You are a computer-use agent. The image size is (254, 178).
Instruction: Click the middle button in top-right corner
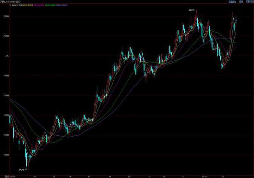241,2
